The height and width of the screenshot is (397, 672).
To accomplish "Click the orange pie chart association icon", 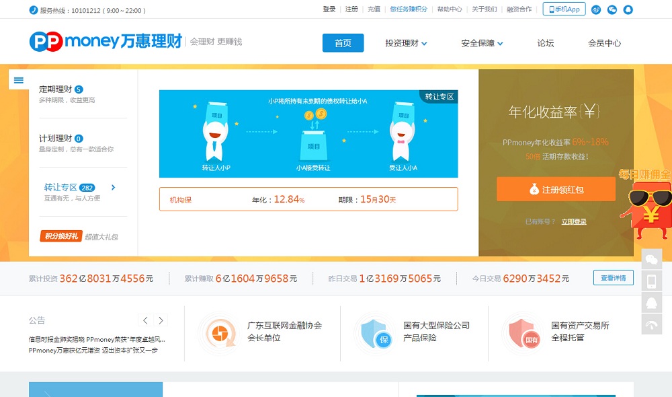I will pos(220,334).
